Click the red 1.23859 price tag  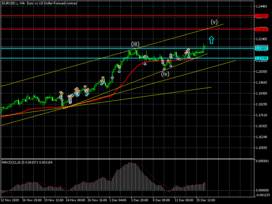point(261,16)
